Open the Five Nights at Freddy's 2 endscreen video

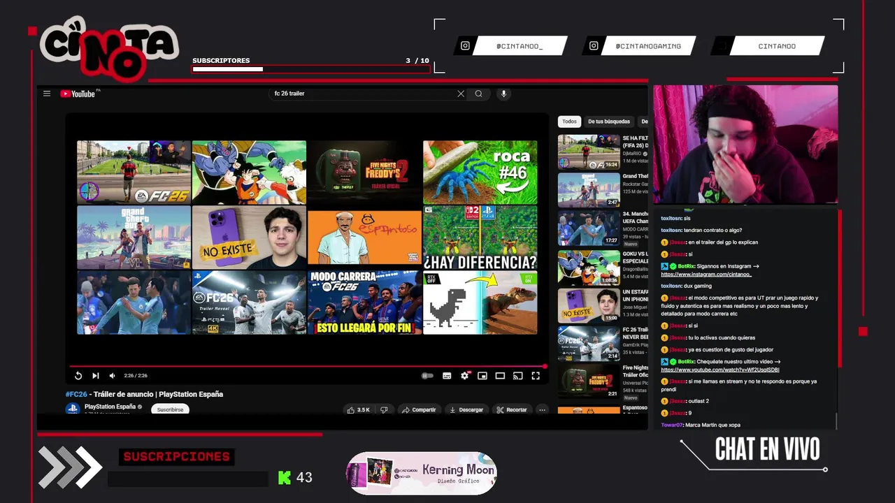point(364,172)
